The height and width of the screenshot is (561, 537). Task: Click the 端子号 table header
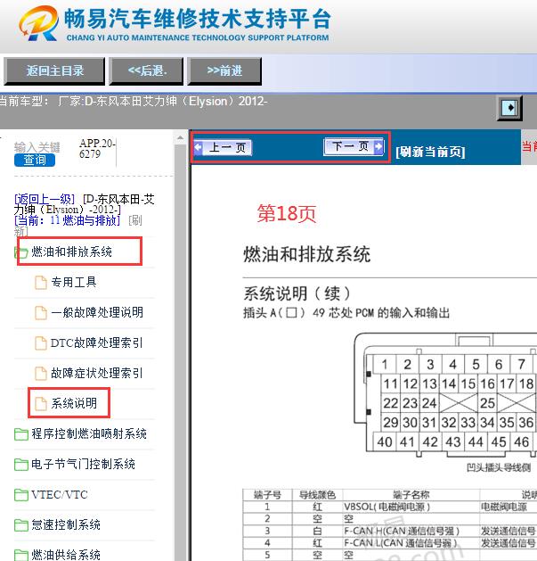pyautogui.click(x=267, y=495)
